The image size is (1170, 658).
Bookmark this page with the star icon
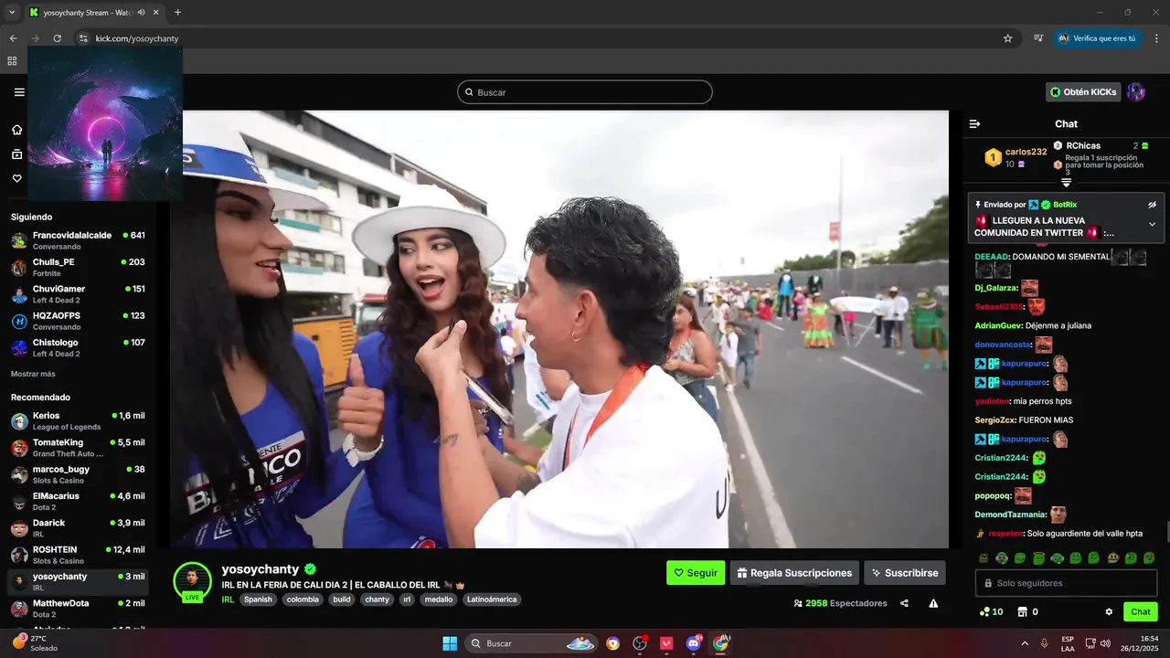1007,38
